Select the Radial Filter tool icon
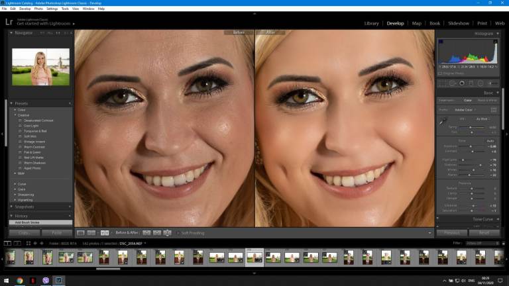509x286 pixels. (481, 83)
